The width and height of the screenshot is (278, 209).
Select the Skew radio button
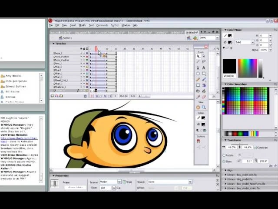pos(224,162)
